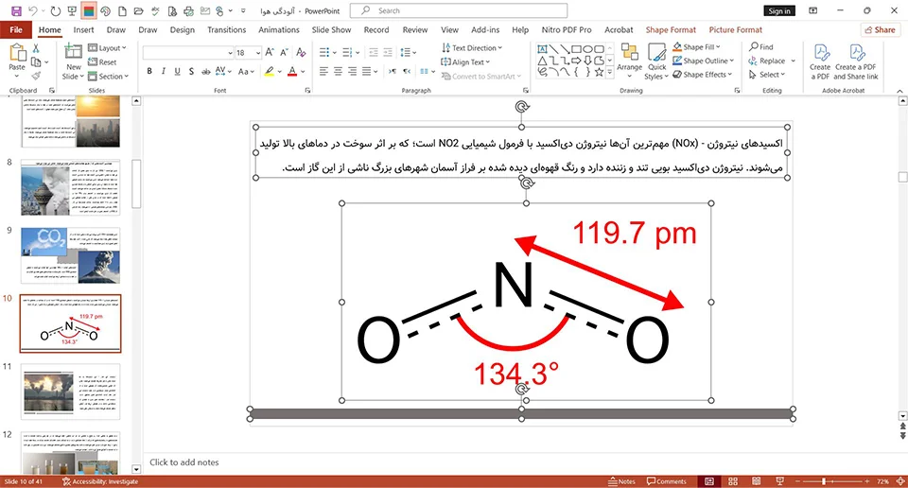Center the text alignment

click(x=338, y=71)
